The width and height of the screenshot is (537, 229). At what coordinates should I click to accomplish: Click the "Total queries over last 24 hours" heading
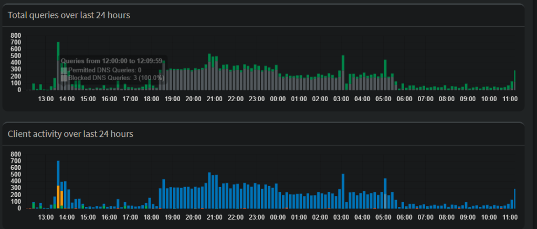[69, 15]
